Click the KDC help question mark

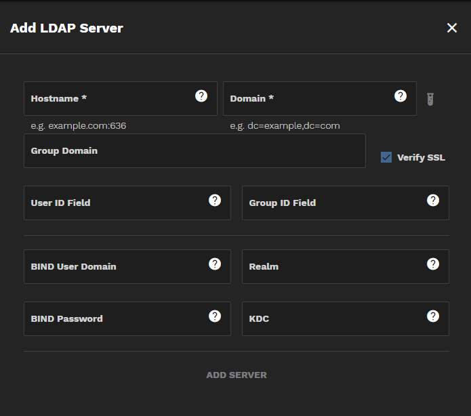pyautogui.click(x=433, y=316)
